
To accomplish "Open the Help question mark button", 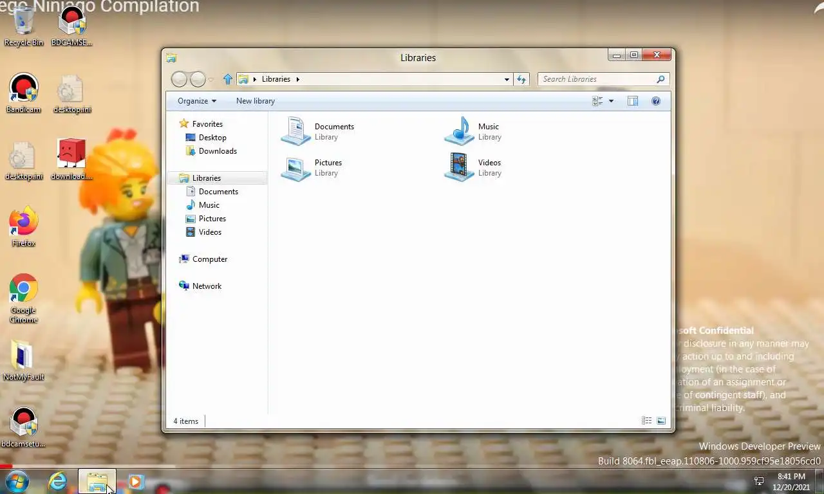I will (656, 101).
